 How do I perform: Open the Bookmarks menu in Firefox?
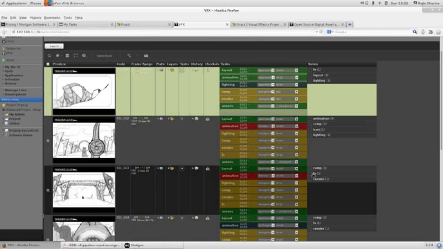52,18
